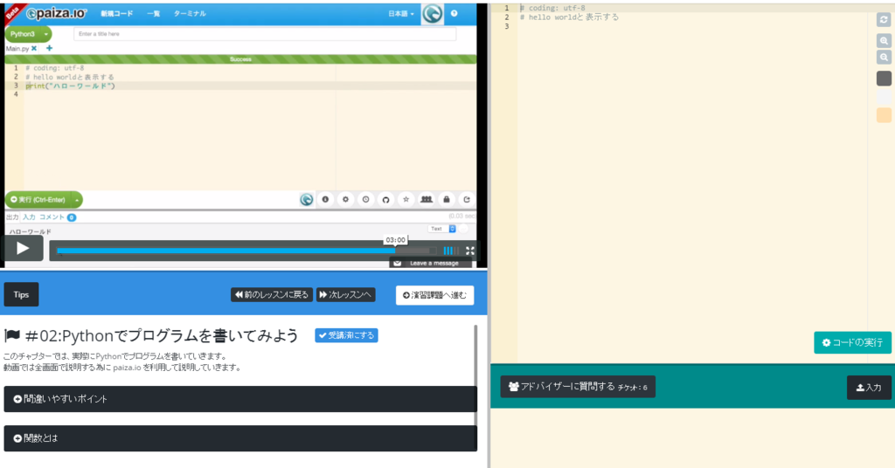Proceed to 演習課題へ進む

pos(435,295)
